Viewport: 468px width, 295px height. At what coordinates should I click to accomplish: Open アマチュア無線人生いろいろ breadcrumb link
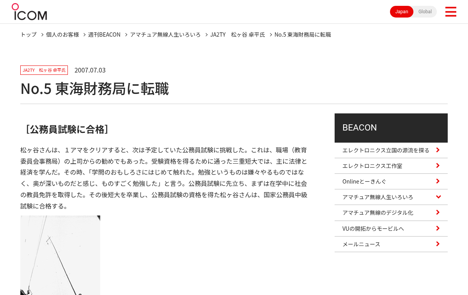pos(165,35)
